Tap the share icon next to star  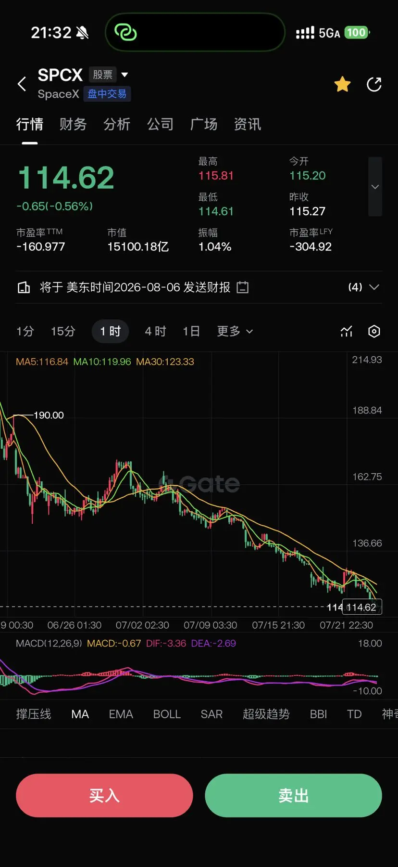coord(374,84)
